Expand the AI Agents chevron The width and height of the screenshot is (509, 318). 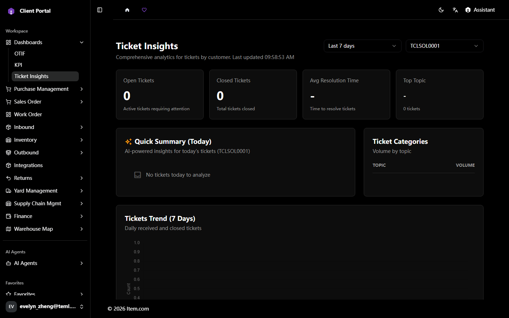(x=82, y=263)
